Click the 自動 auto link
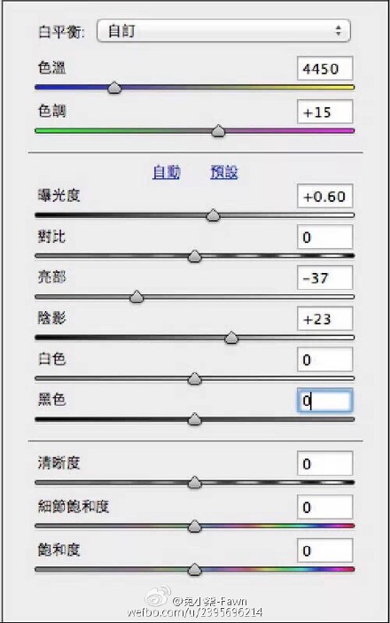 pyautogui.click(x=167, y=172)
